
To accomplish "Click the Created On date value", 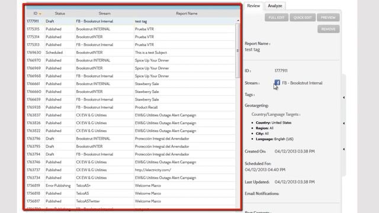I will [295, 151].
